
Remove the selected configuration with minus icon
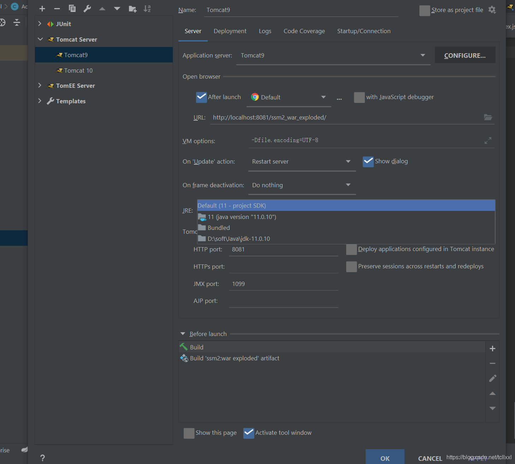[x=57, y=9]
